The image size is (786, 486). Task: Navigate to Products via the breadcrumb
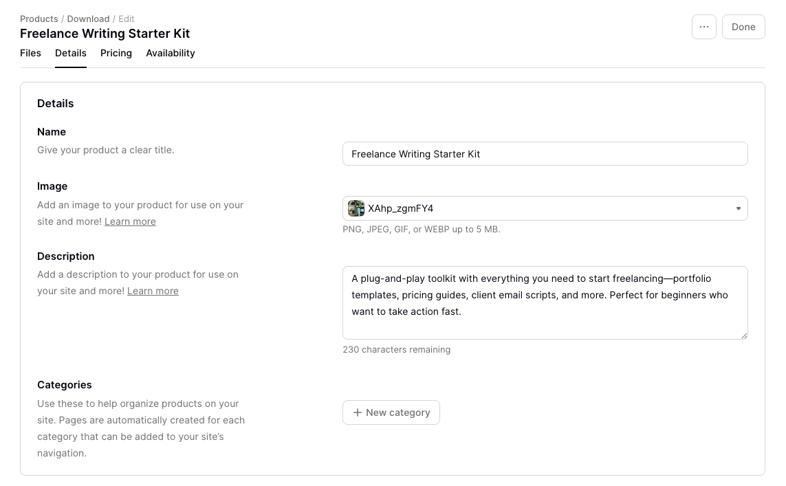click(x=39, y=19)
